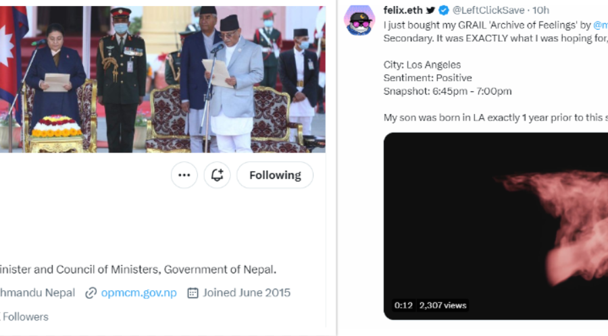Open the Followers list
Viewport: 608px width, 336px height.
tap(24, 316)
